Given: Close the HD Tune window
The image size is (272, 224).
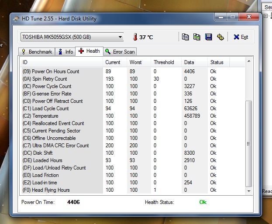Looking at the screenshot, I should 249,17.
